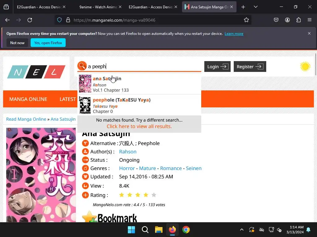Viewport: 317px width, 237px height.
Task: Open File Explorer from the taskbar
Action: (x=159, y=230)
